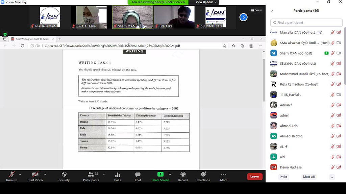The width and height of the screenshot is (346, 194).
Task: Toggle mute for Rizki Ramadhon
Action: pyautogui.click(x=332, y=84)
